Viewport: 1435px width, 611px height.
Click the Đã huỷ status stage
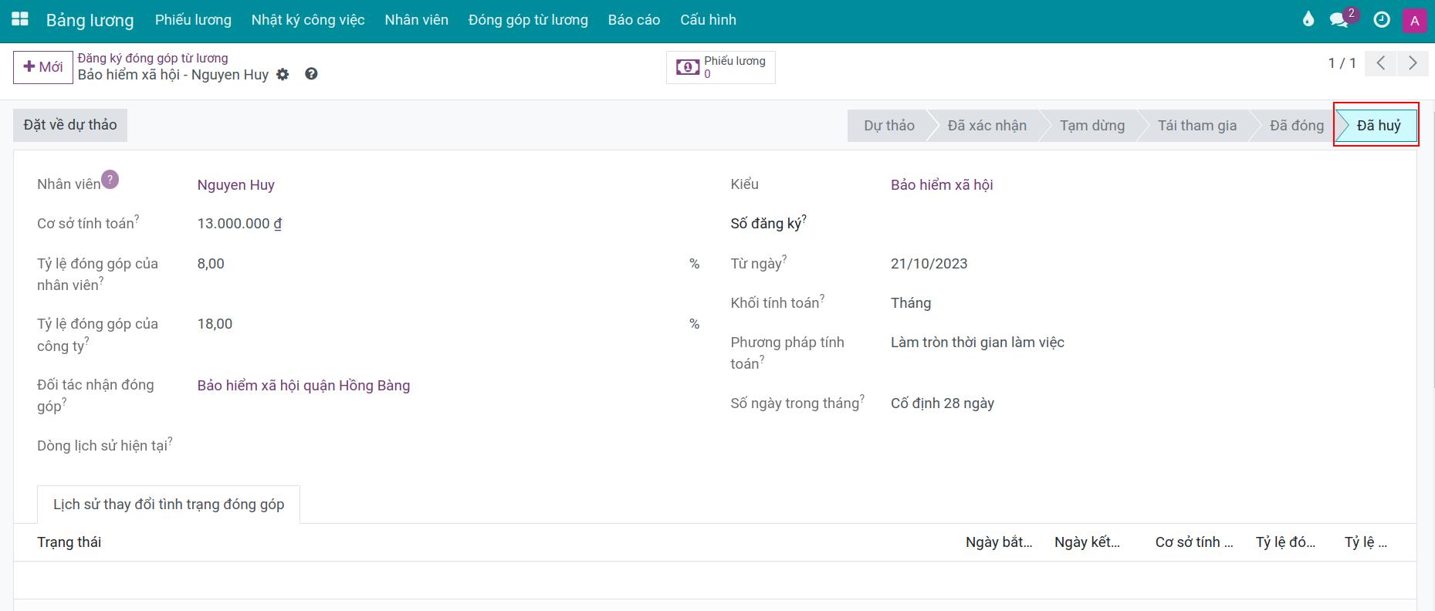1378,126
